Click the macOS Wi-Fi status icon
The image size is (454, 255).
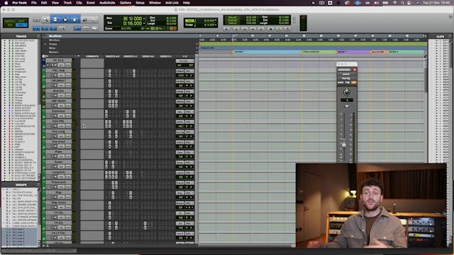395,3
